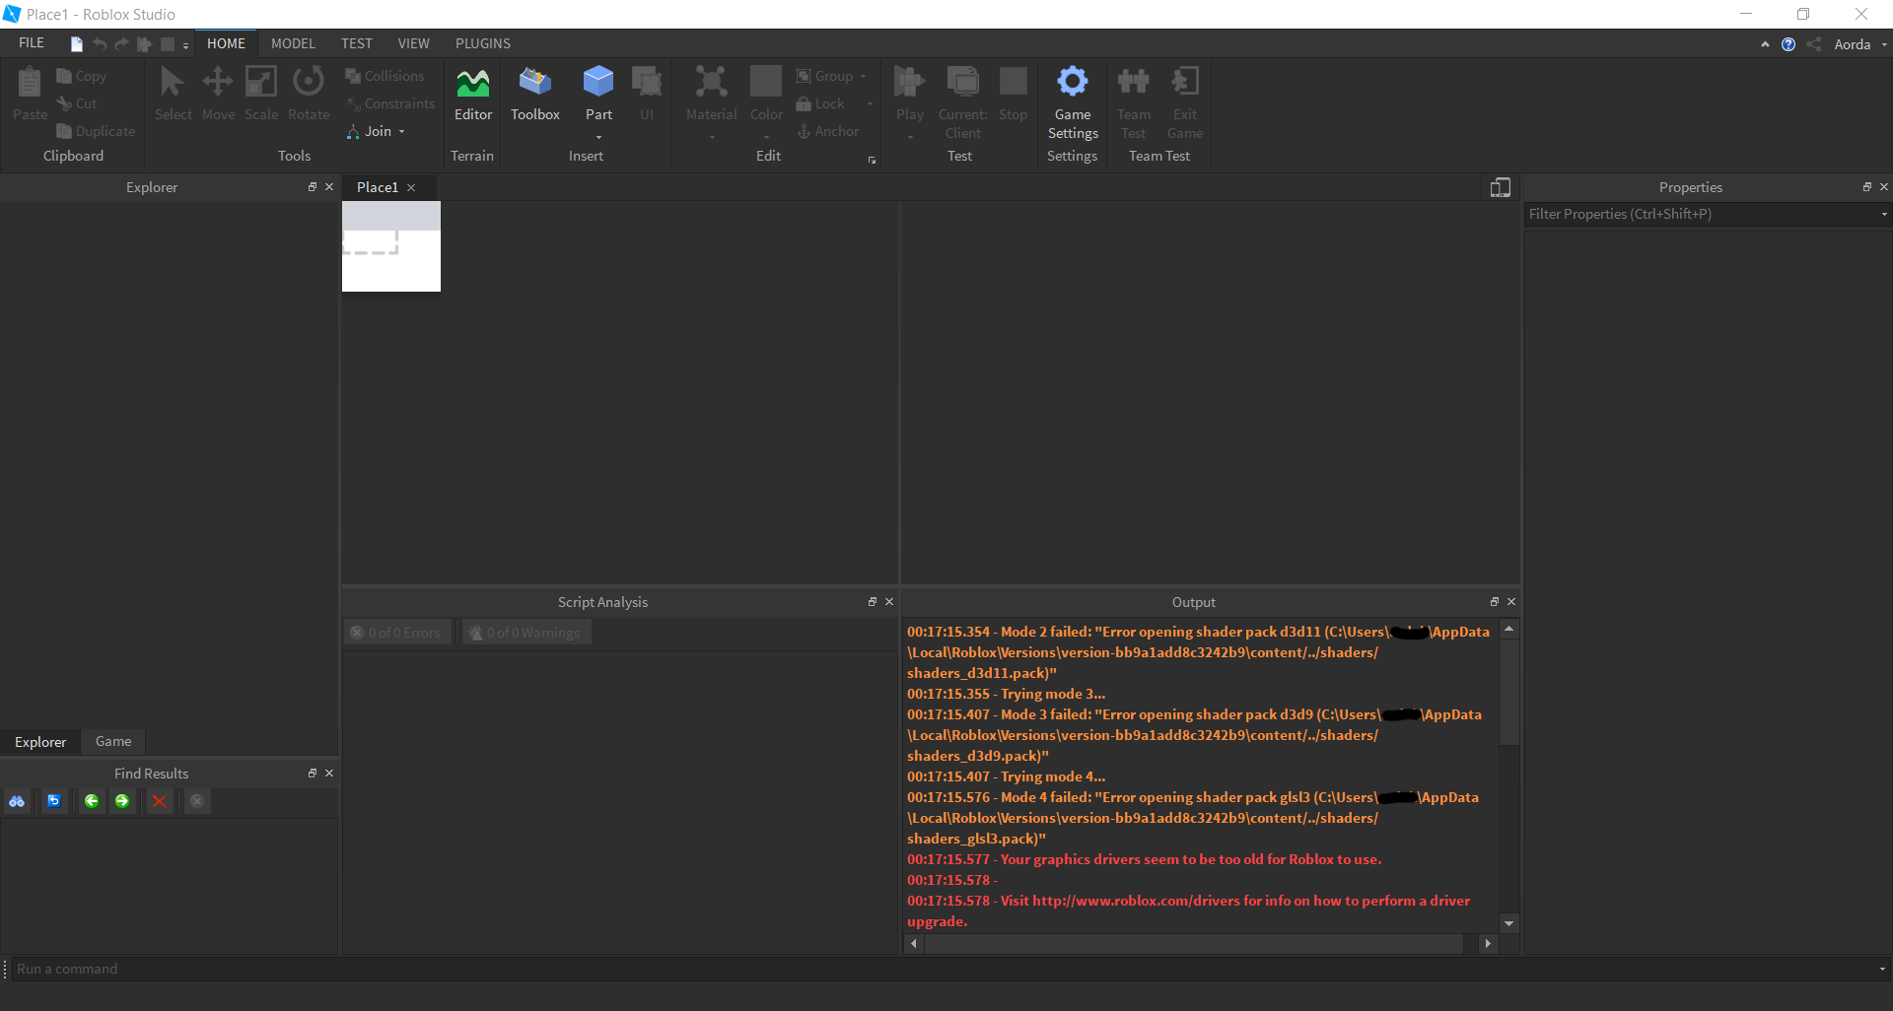Image resolution: width=1893 pixels, height=1011 pixels.
Task: Switch to the TEST ribbon tab
Action: (356, 43)
